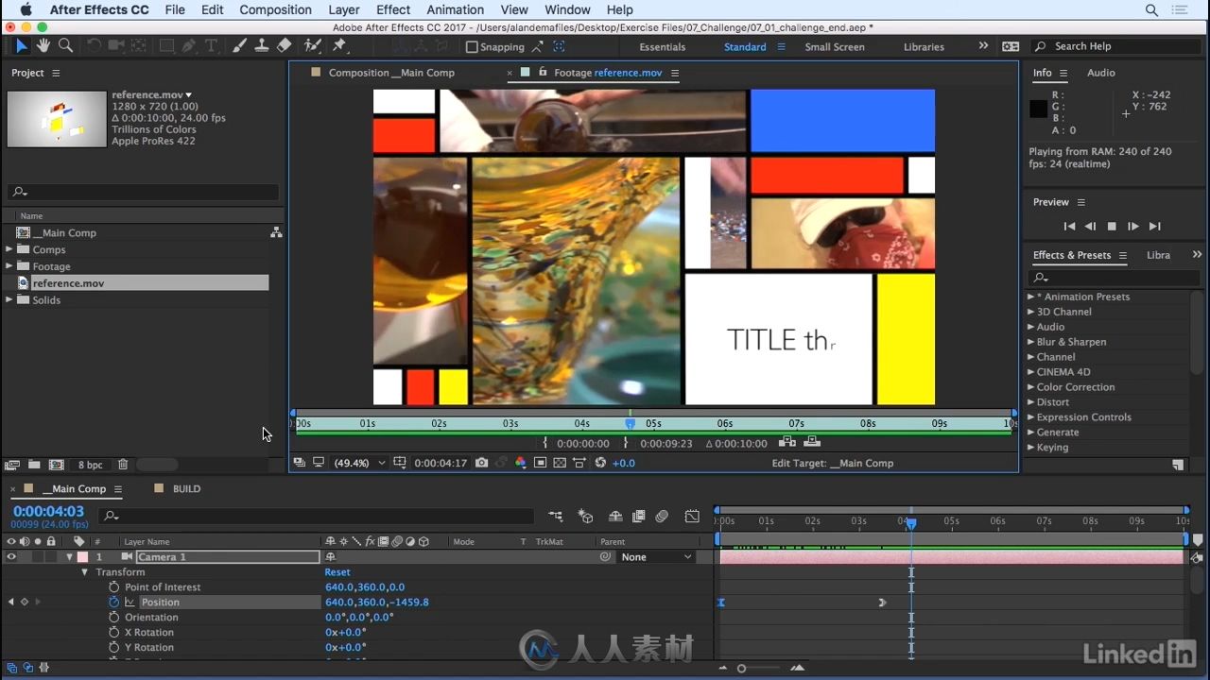This screenshot has height=680, width=1210.
Task: Click the label color swatch of Camera 1
Action: [83, 557]
